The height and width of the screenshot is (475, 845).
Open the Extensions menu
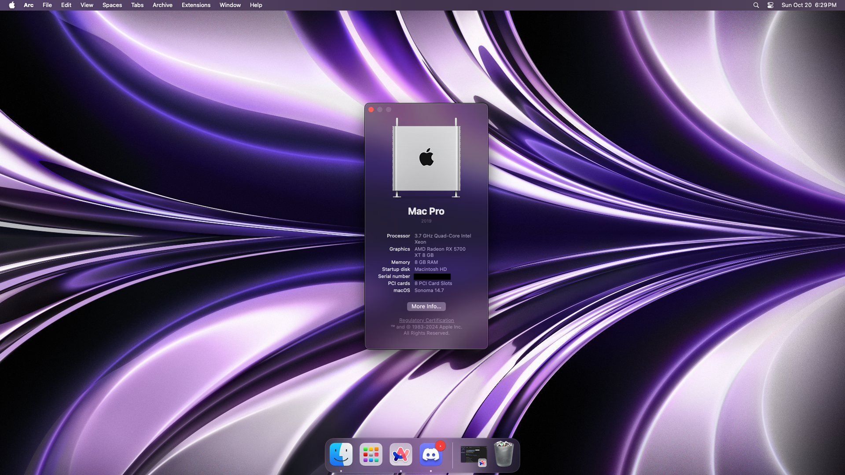196,5
